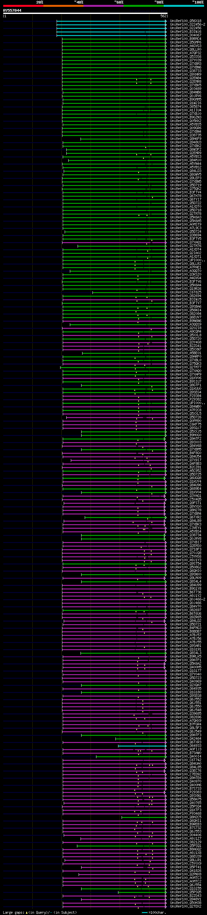Open hit UniRef100_B7S732
This screenshot has width=207, height=915.
pos(186,828)
